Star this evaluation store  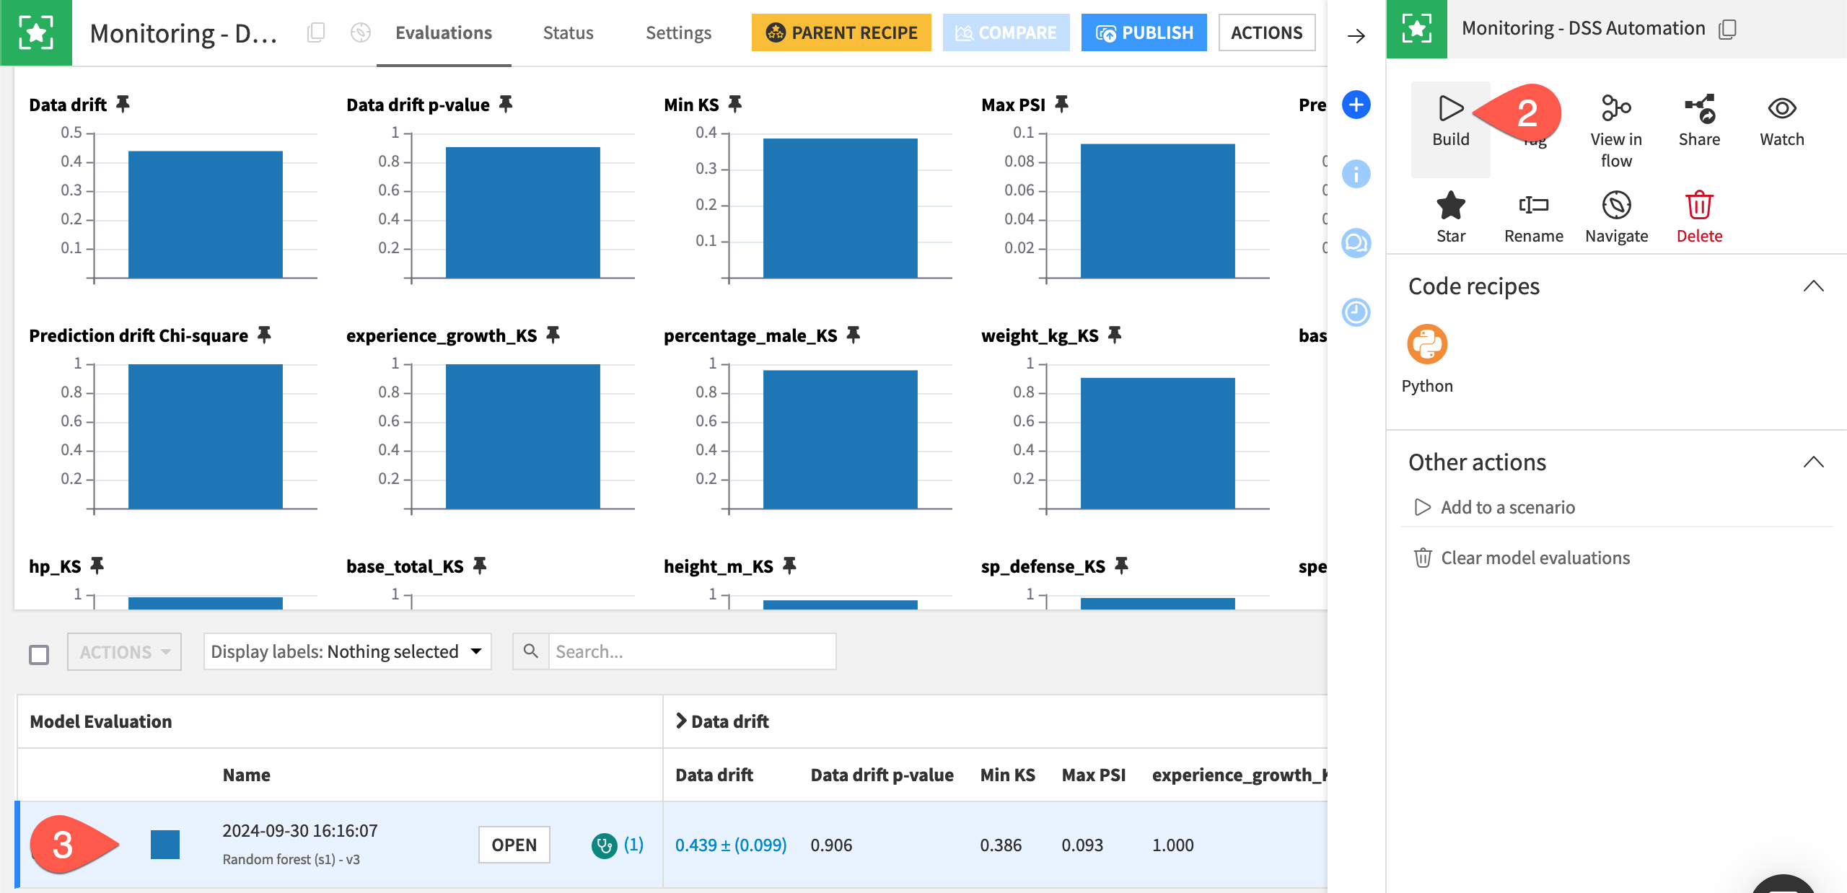click(x=1450, y=206)
